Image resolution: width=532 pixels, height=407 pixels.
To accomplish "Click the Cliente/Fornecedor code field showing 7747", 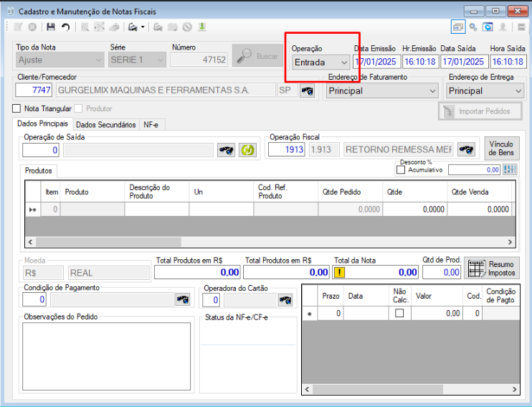I will coord(34,90).
